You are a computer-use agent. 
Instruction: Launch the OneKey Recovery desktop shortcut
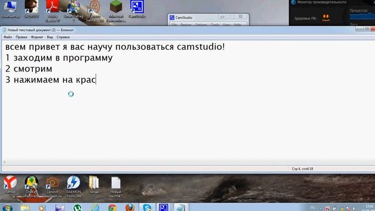click(32, 186)
